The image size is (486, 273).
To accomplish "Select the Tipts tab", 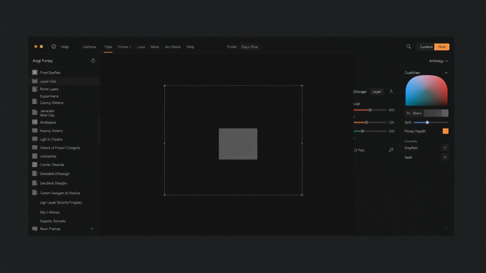I will (x=108, y=47).
